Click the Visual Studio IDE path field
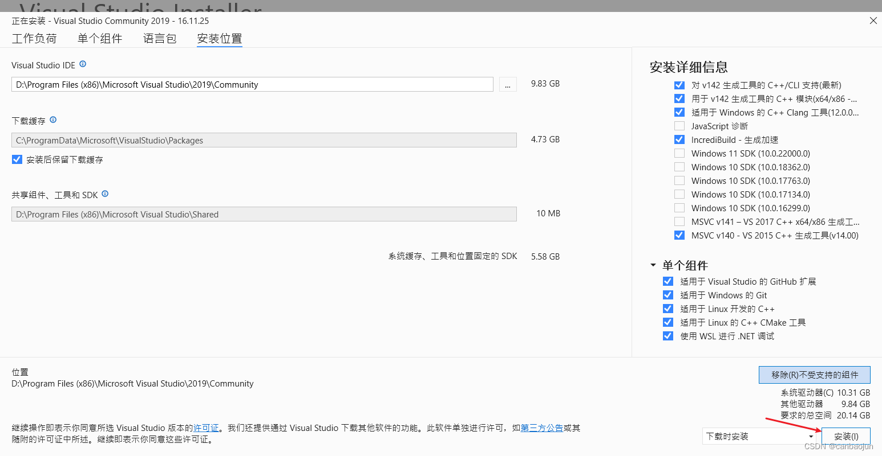Viewport: 882px width, 456px height. coord(252,84)
